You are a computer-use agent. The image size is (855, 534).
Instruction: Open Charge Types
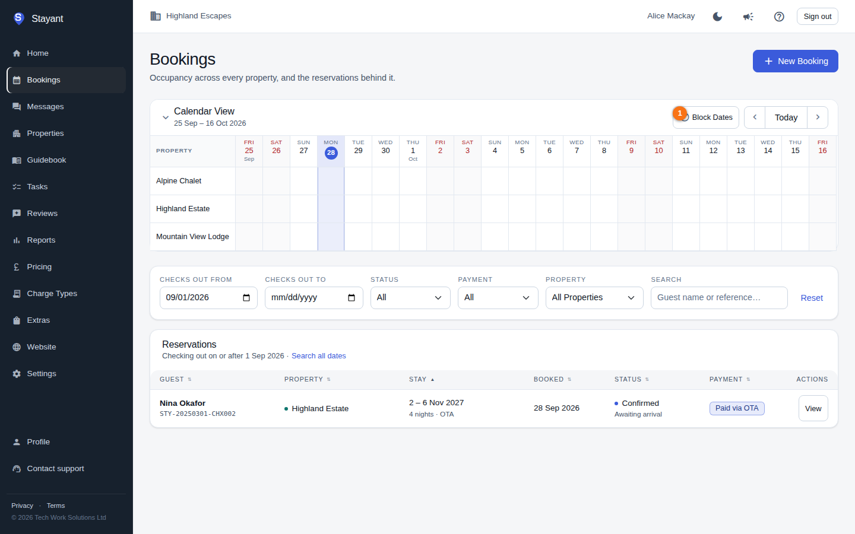66,294
